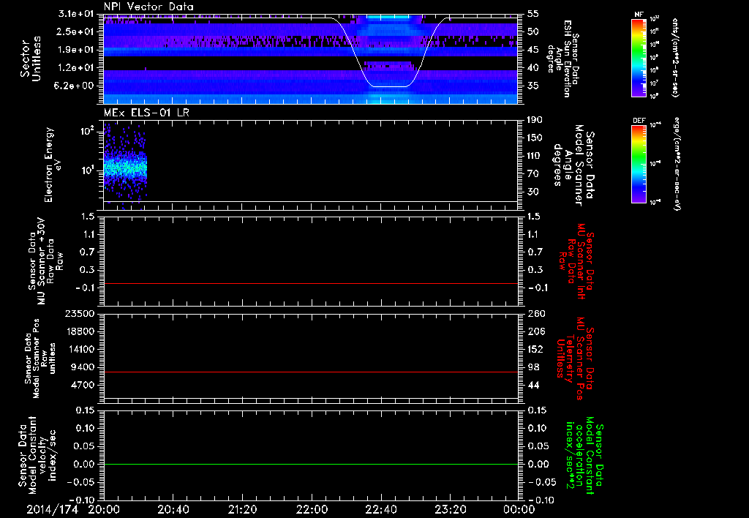Click the NF color scale bar
Viewport: 749px width, 518px height.
(639, 58)
